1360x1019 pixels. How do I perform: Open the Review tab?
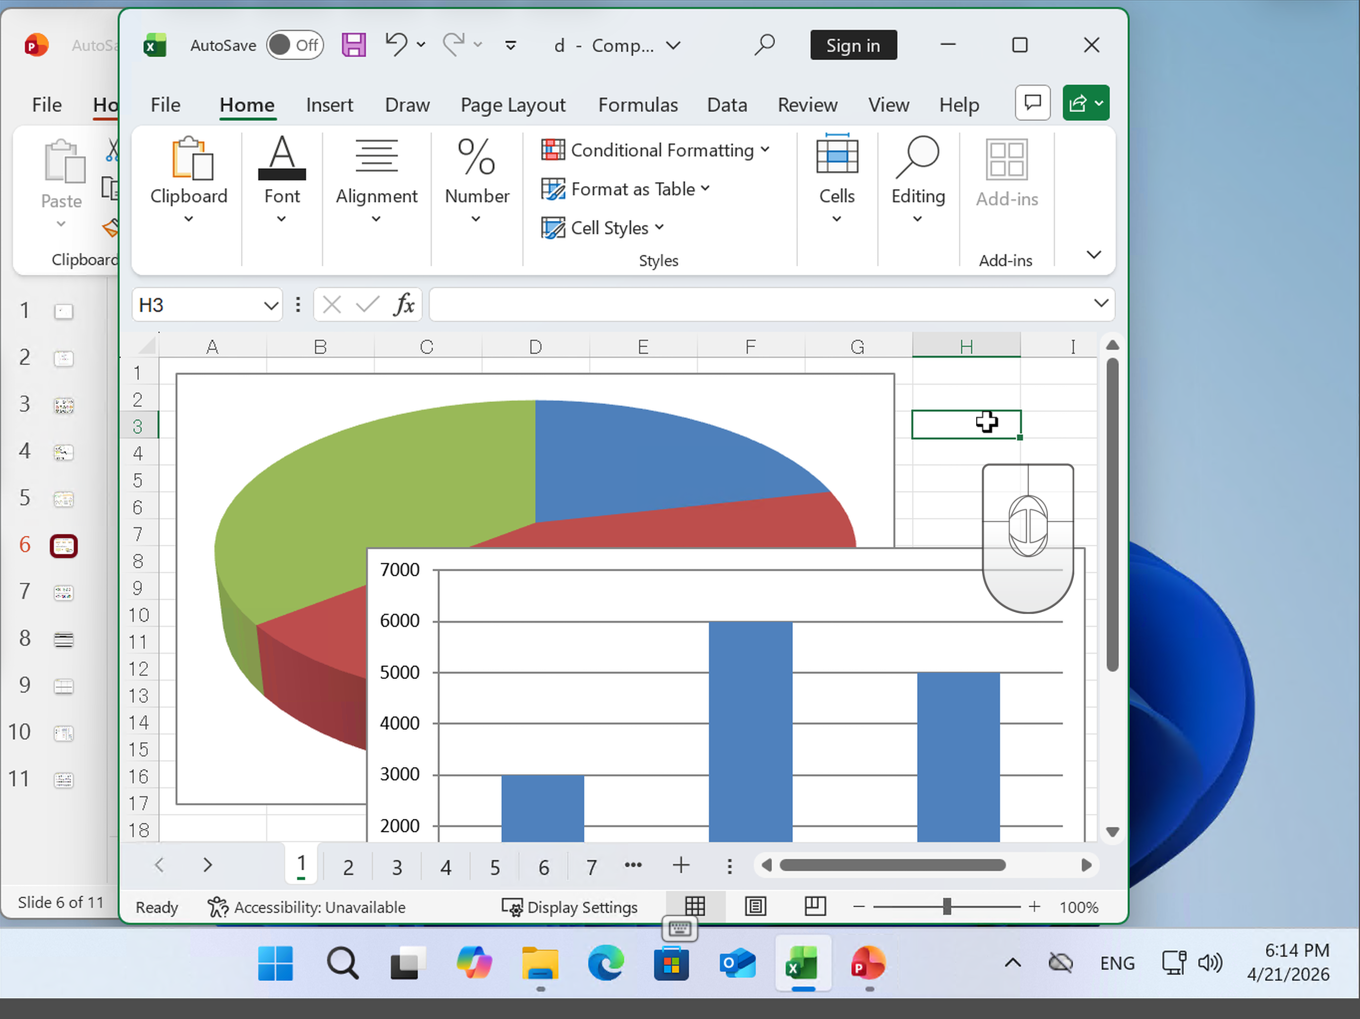pos(807,105)
